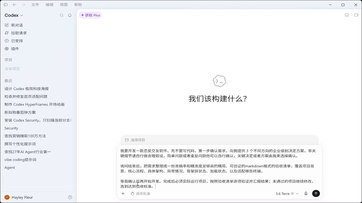
Task: Open the 文件 menu
Action: (35, 5)
